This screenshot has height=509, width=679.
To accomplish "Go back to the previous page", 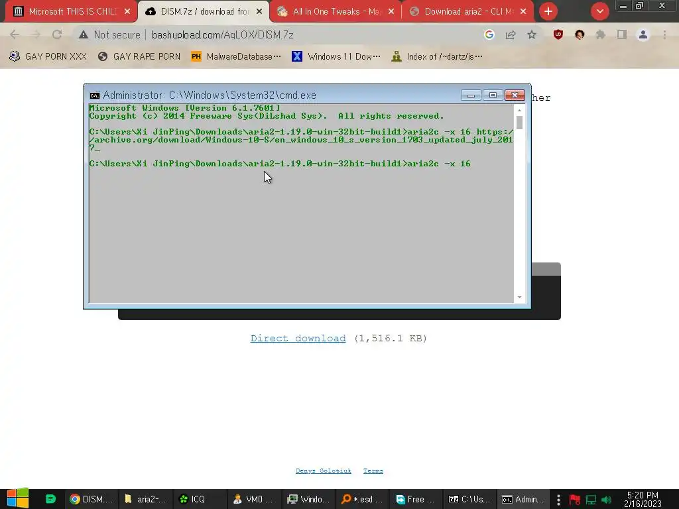I will pos(15,34).
